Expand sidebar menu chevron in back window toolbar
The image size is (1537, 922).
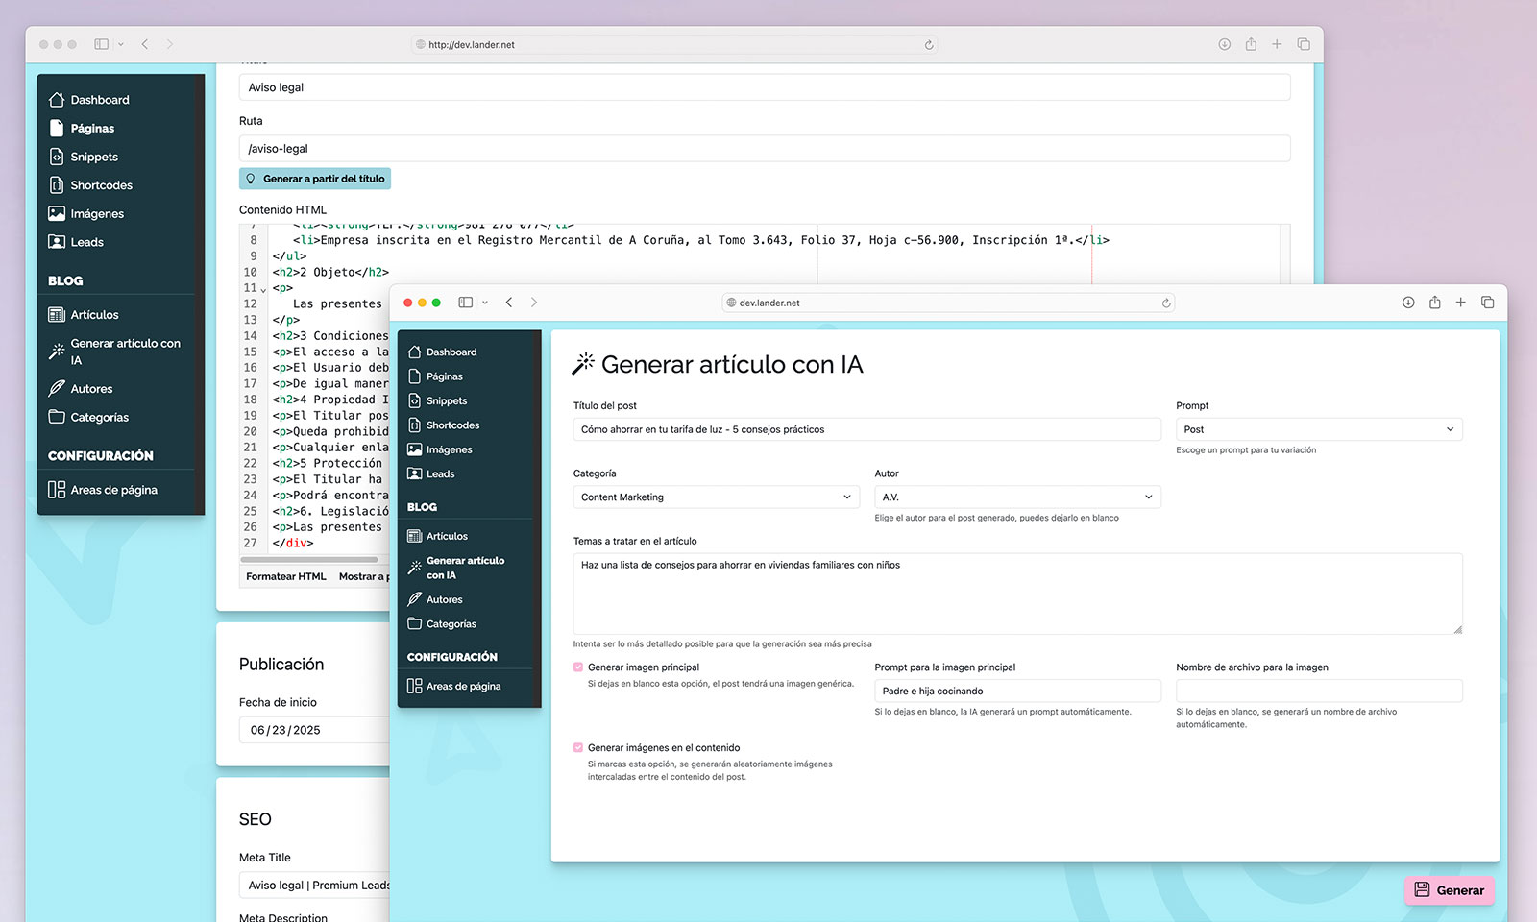point(121,44)
